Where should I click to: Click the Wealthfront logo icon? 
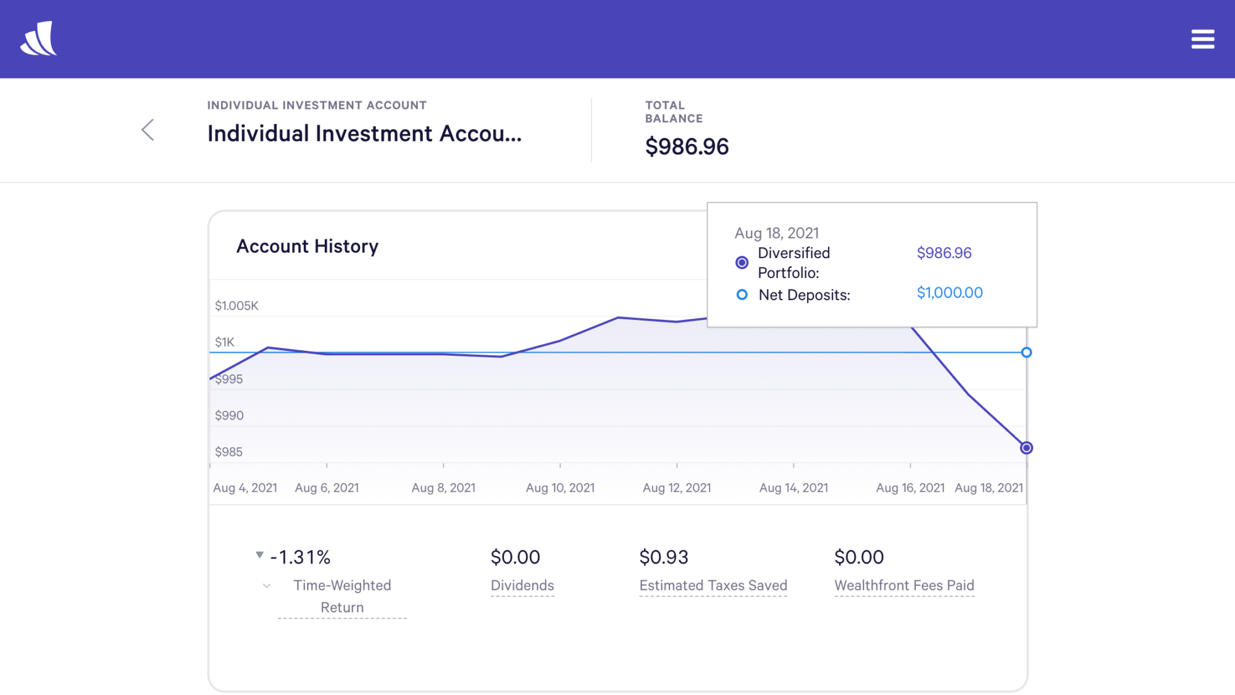38,39
